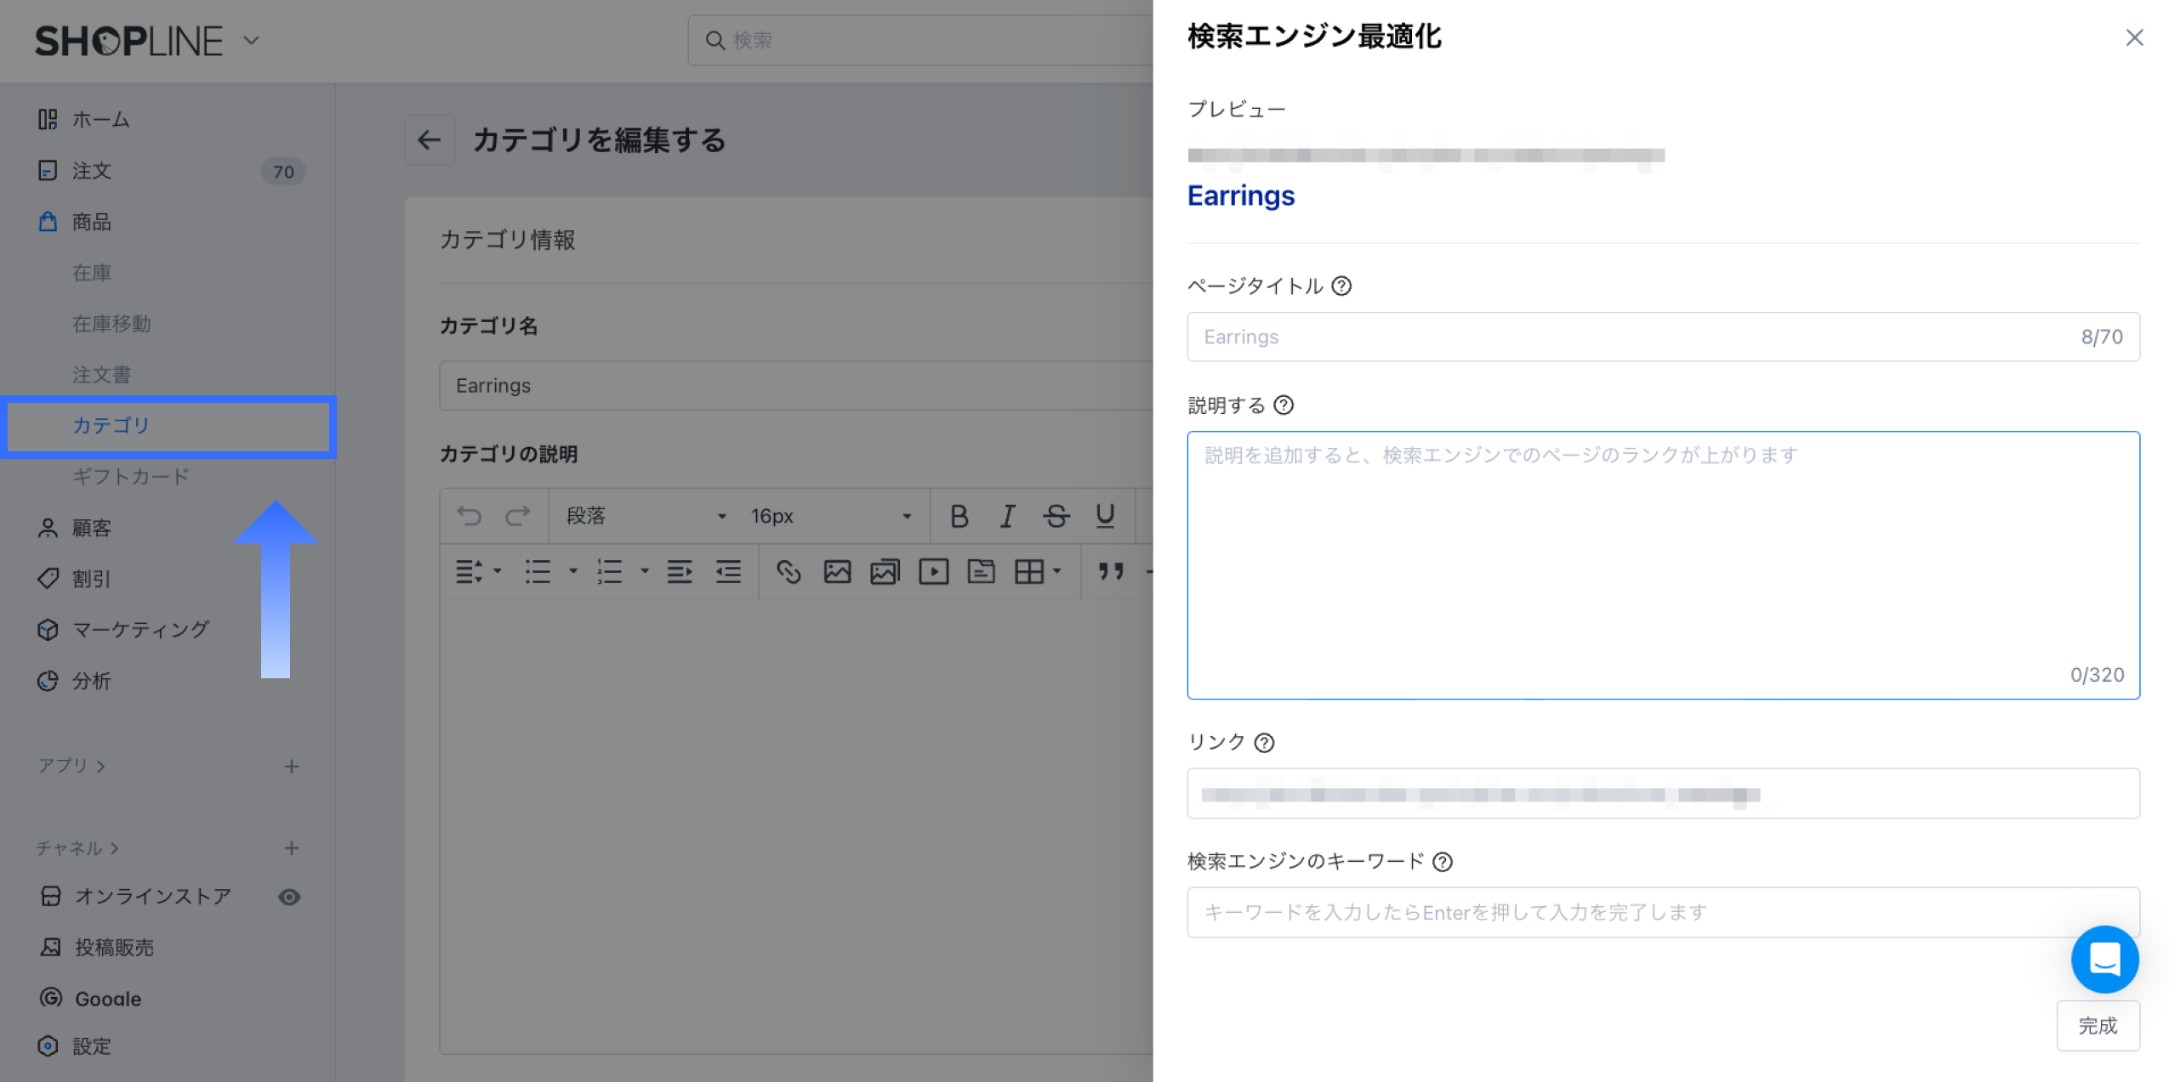Screen dimensions: 2169x1082
Task: Open the chat support bubble
Action: [2104, 959]
